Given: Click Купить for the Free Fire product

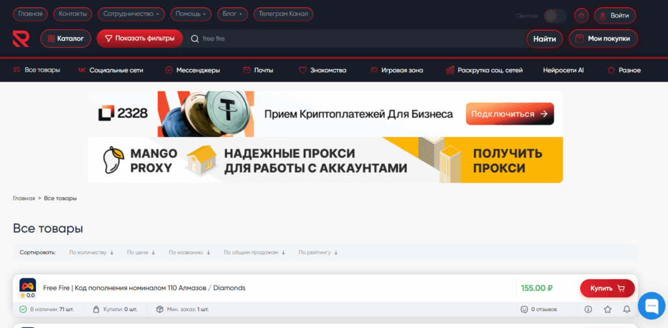Looking at the screenshot, I should pyautogui.click(x=607, y=288).
